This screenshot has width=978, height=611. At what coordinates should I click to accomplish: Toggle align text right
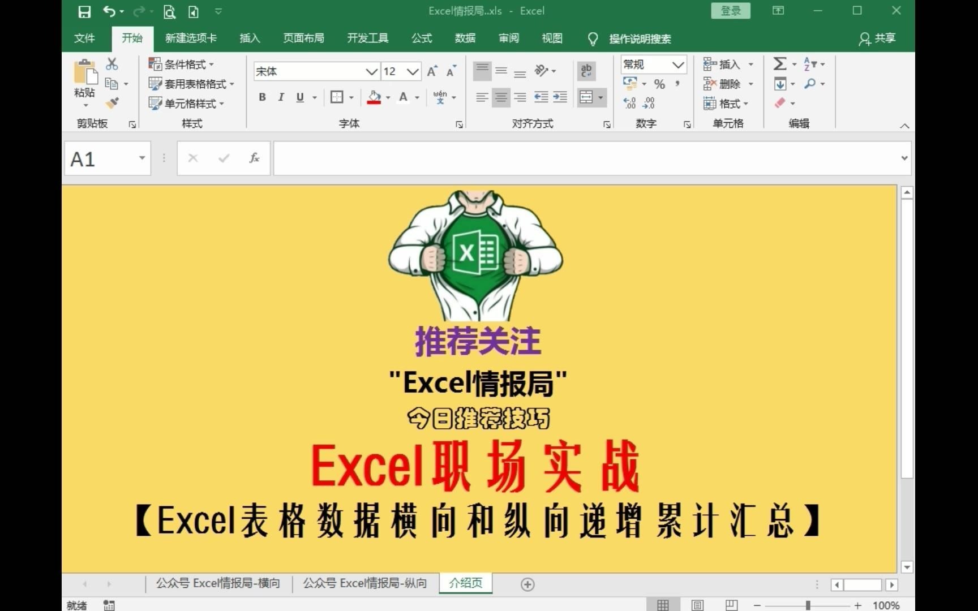(x=520, y=97)
